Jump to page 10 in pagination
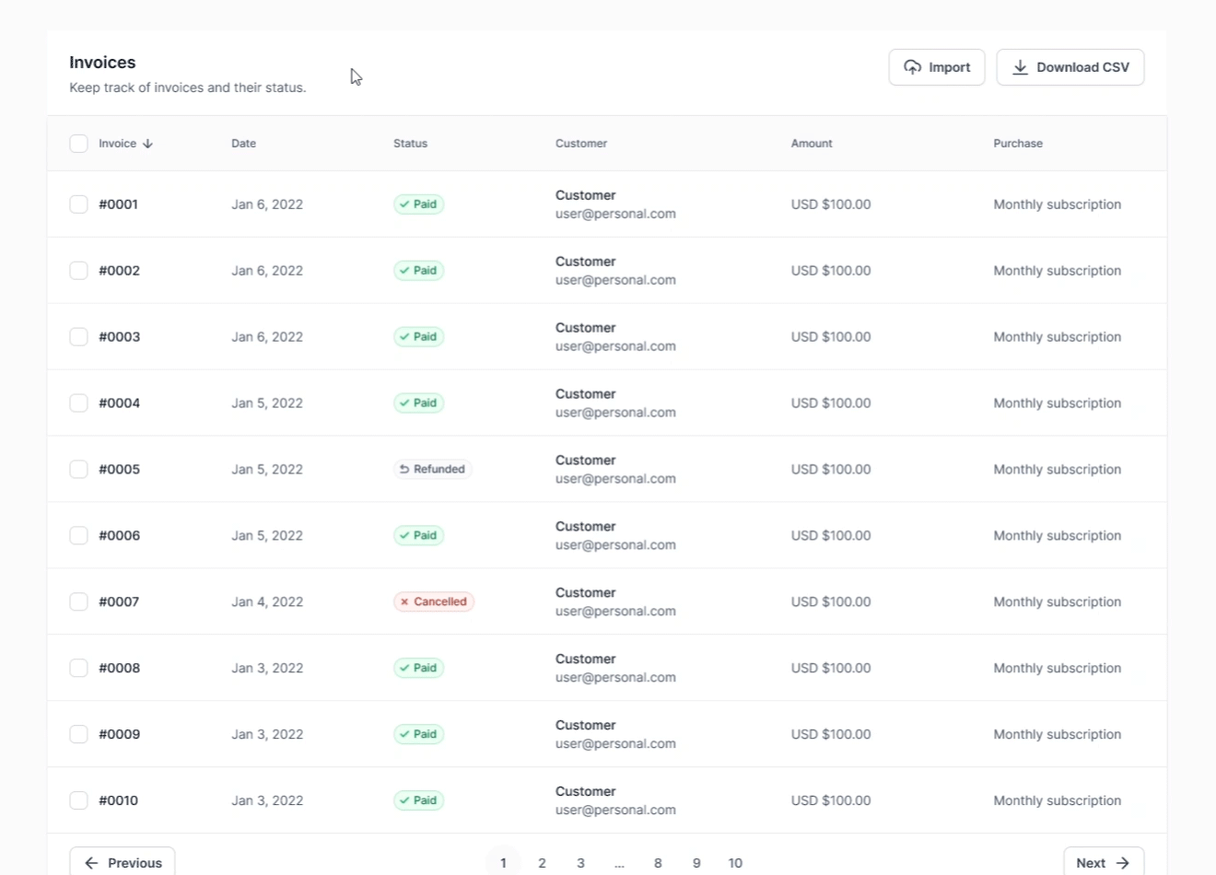The width and height of the screenshot is (1216, 875). (735, 863)
